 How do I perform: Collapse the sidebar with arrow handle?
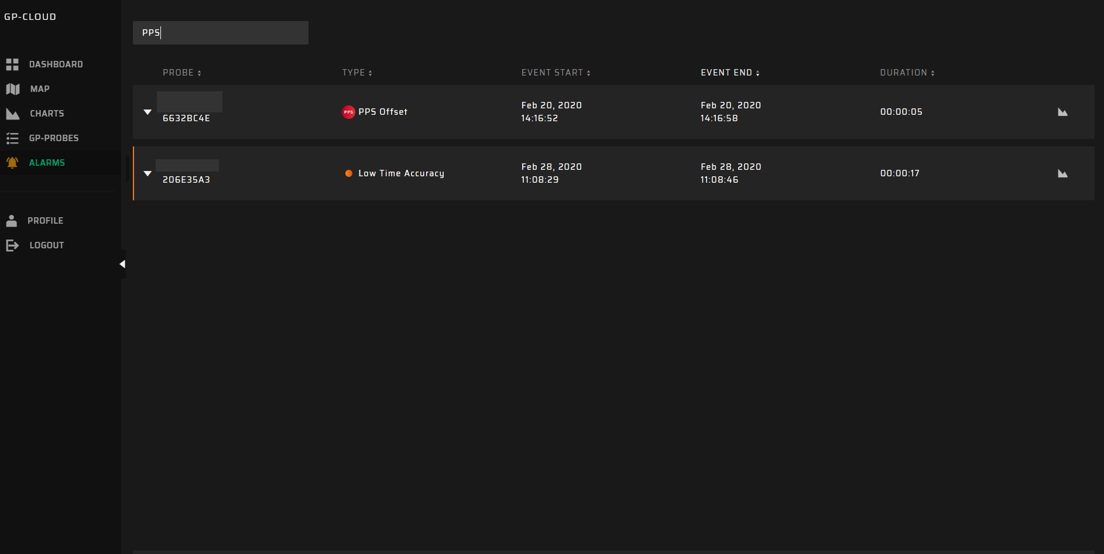(x=122, y=264)
